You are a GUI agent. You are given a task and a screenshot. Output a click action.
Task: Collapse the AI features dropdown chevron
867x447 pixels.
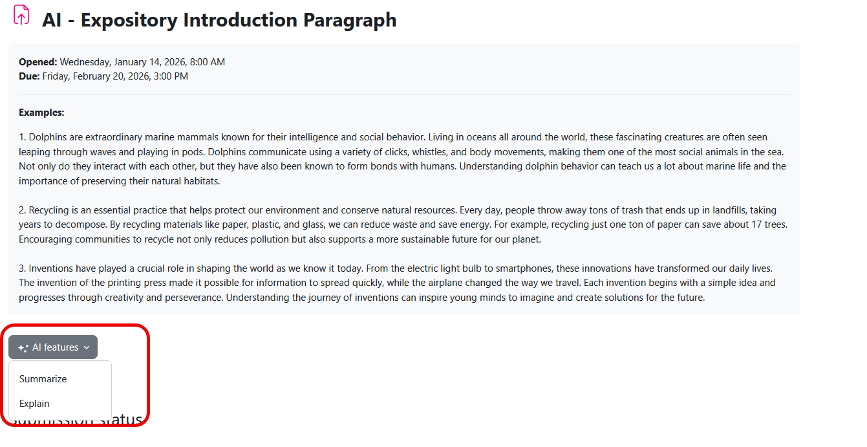coord(87,348)
